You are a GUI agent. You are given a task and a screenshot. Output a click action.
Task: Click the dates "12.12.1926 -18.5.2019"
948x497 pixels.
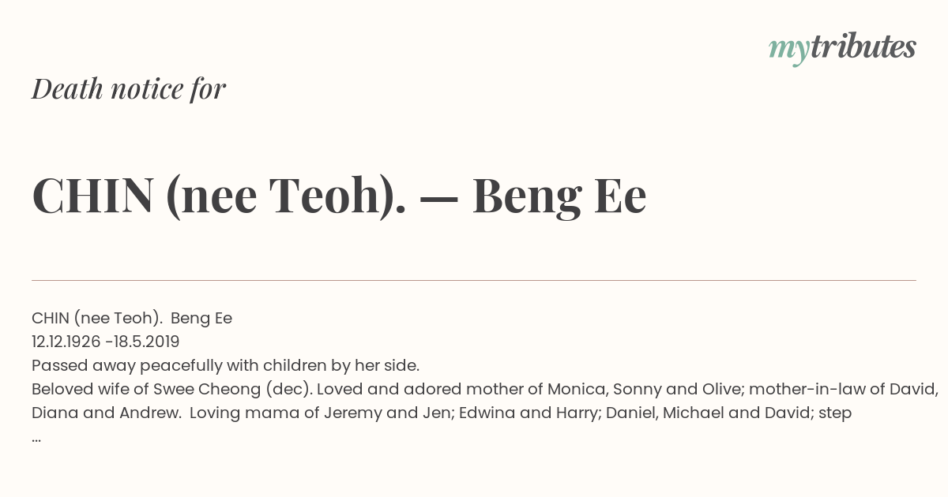point(106,342)
